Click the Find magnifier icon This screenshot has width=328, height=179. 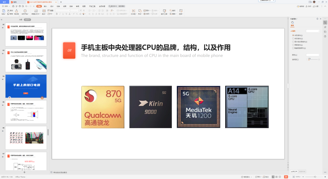pos(171,10)
